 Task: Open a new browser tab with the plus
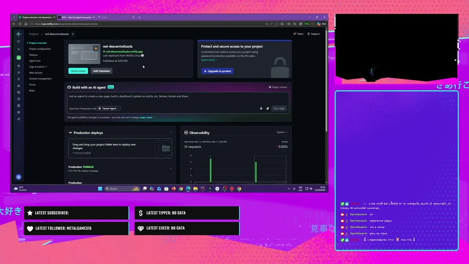click(139, 17)
